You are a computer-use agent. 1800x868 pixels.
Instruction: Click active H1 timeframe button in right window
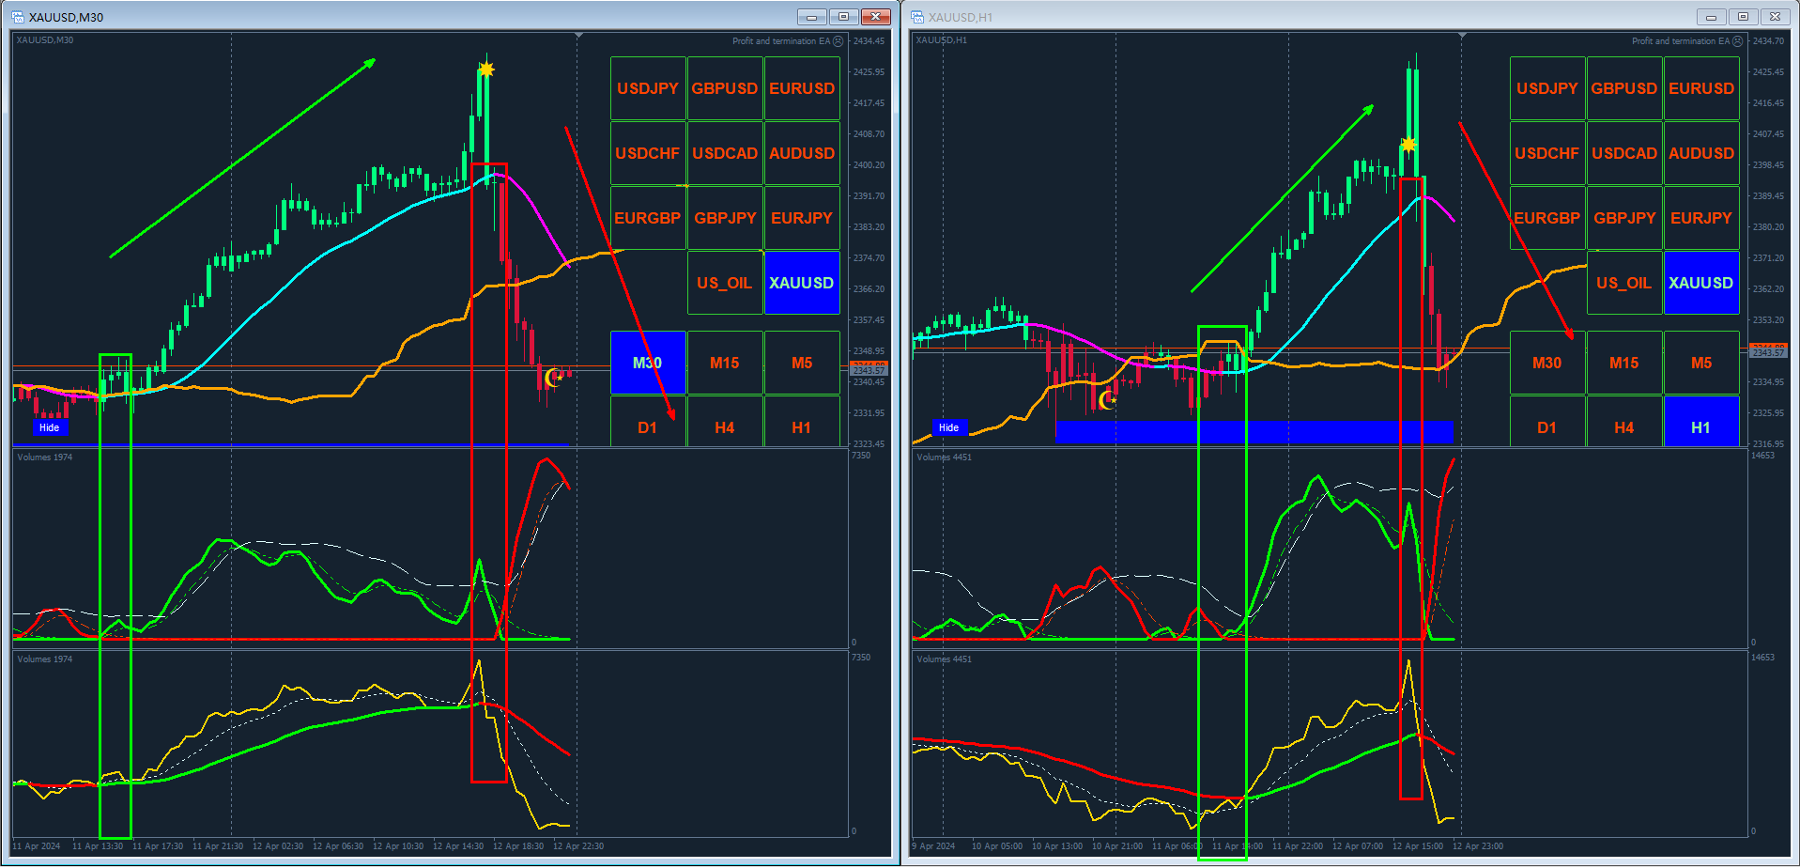click(x=1701, y=421)
